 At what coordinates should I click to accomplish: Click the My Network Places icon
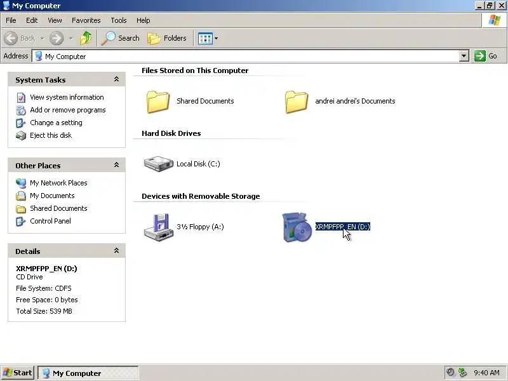click(21, 183)
